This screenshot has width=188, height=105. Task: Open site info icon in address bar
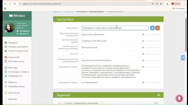[20, 4]
